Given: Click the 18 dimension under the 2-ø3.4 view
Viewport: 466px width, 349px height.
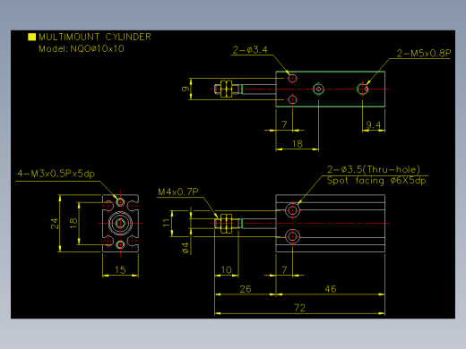Looking at the screenshot, I should point(298,144).
